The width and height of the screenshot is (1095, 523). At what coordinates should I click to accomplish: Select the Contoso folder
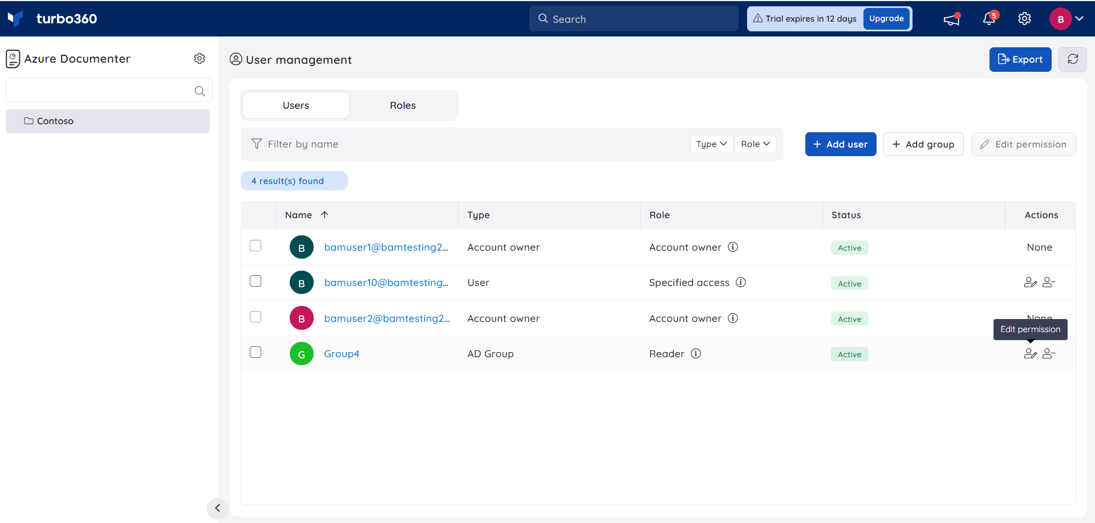point(108,121)
